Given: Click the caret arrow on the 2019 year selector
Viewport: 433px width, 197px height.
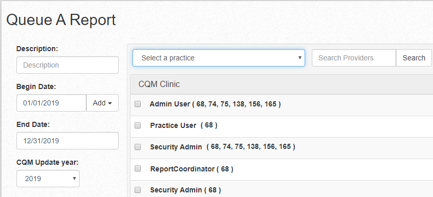Looking at the screenshot, I should point(74,179).
